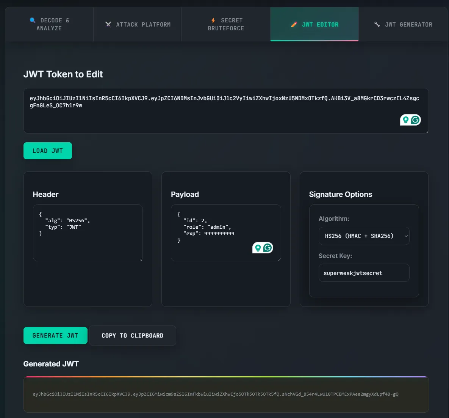Screen dimensions: 449x418
Task: Click the lightbulb suggestion icon in token textarea
Action: [406, 120]
